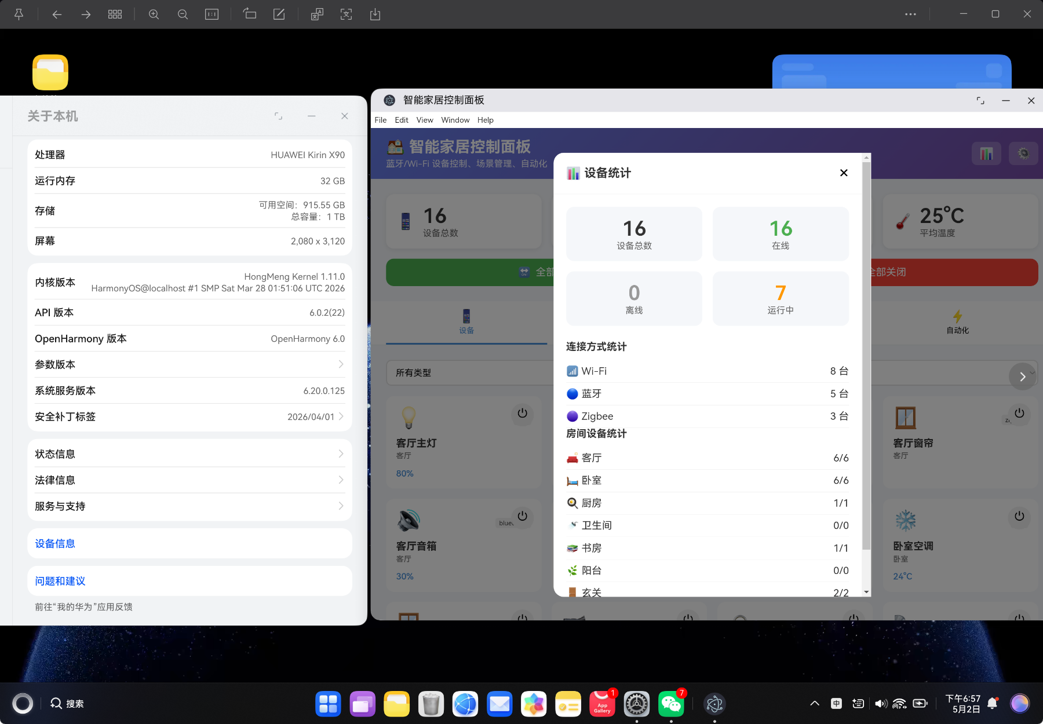Screen dimensions: 1043x724
Task: Expand the 状态信息 row
Action: [x=189, y=454]
